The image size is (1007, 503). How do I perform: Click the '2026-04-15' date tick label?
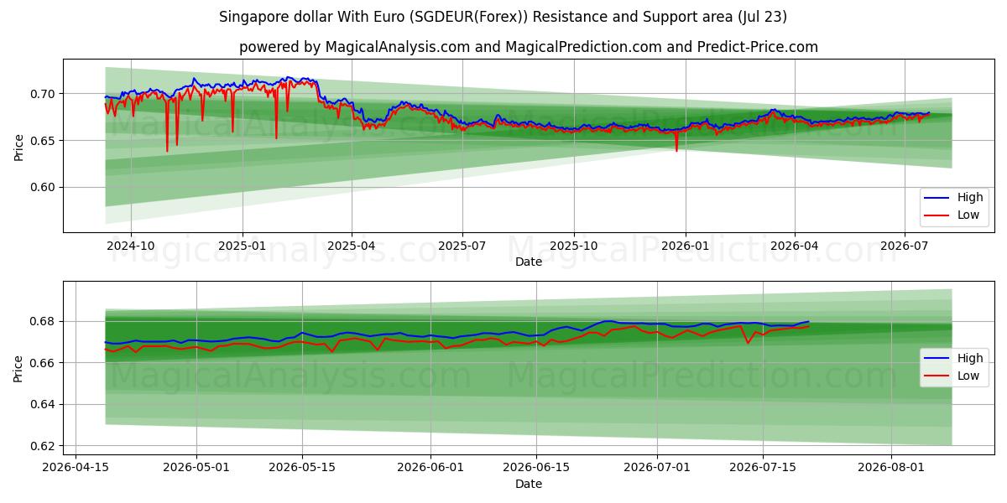point(76,468)
